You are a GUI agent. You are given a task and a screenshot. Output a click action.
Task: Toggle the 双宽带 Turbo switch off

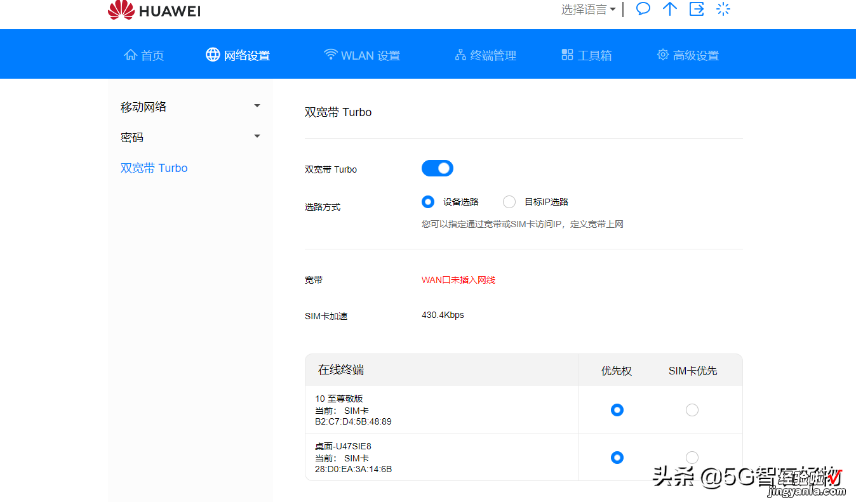438,168
